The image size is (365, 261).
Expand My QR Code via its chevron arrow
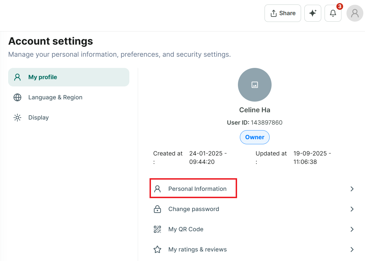coord(352,229)
